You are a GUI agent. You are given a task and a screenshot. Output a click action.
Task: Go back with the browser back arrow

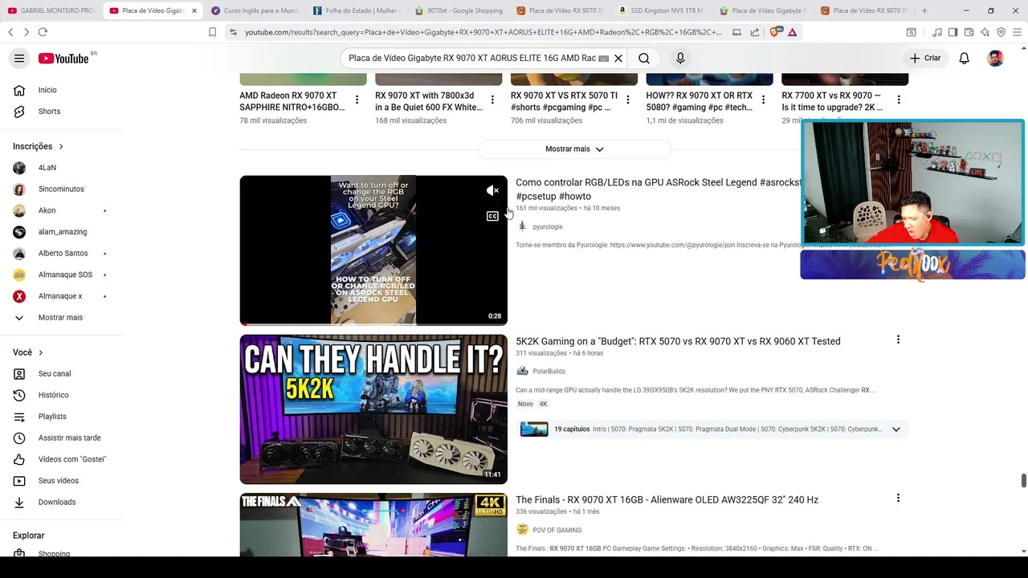click(x=10, y=32)
